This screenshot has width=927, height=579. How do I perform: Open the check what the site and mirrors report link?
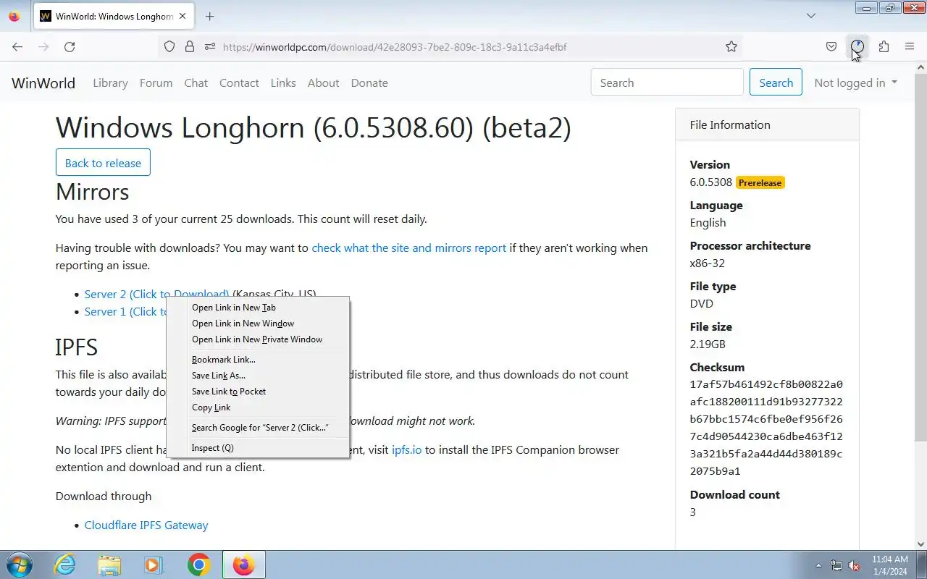pyautogui.click(x=408, y=248)
